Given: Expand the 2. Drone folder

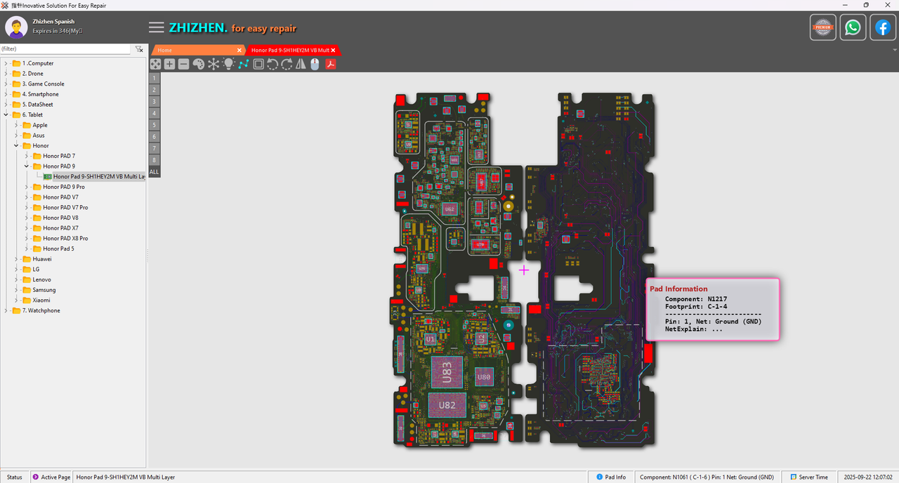Looking at the screenshot, I should (6, 74).
